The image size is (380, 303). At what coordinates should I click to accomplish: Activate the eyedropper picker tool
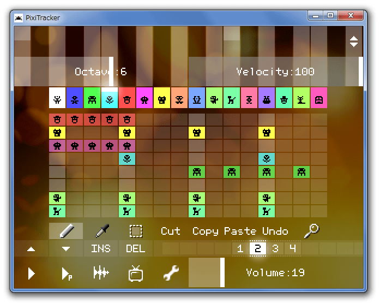[x=102, y=231]
